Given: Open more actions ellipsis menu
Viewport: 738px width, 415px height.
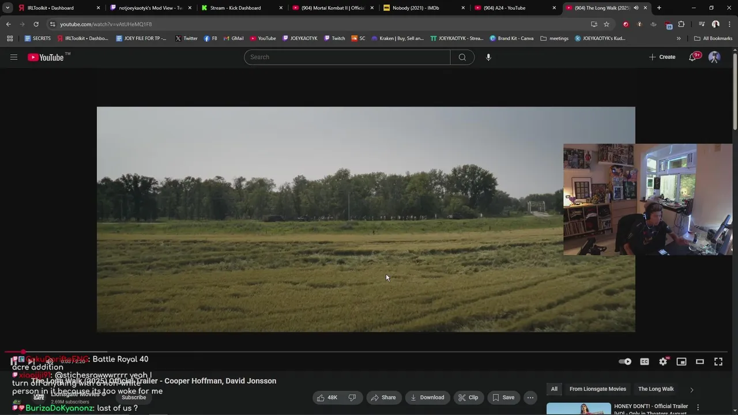Looking at the screenshot, I should tap(530, 397).
